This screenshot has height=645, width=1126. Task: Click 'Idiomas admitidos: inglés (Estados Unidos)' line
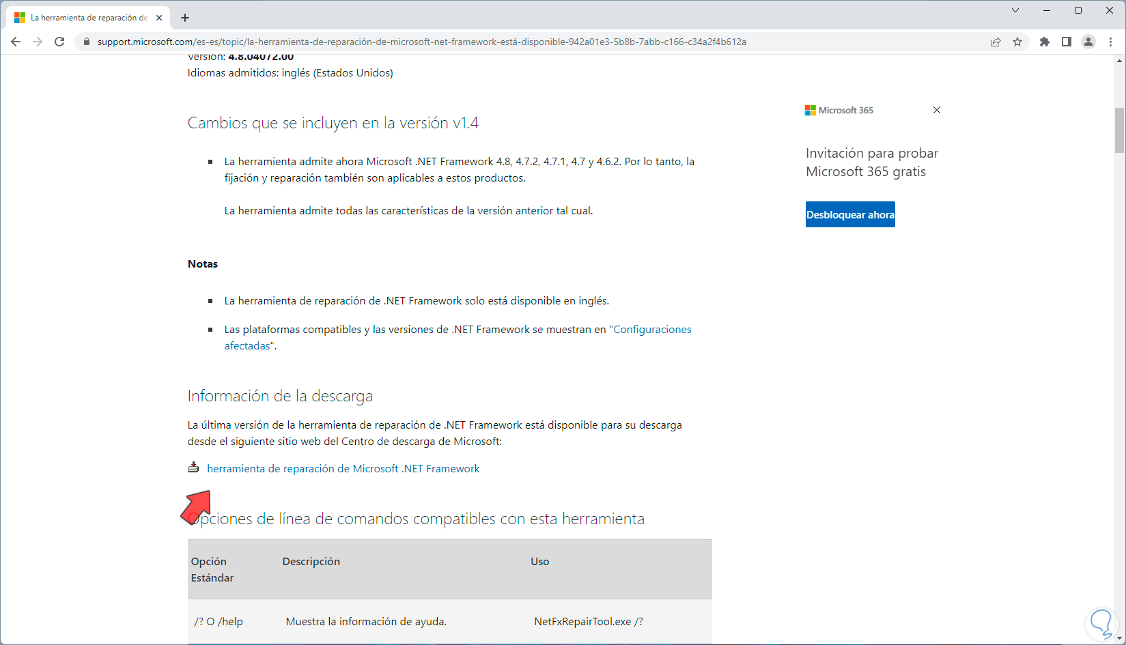pos(290,73)
